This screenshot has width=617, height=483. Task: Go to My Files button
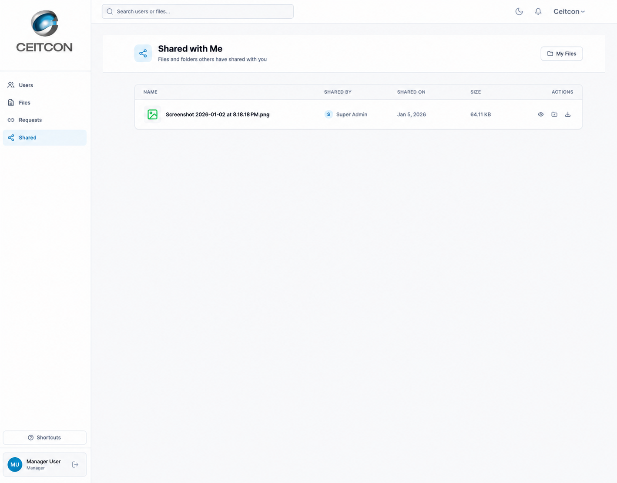tap(561, 54)
